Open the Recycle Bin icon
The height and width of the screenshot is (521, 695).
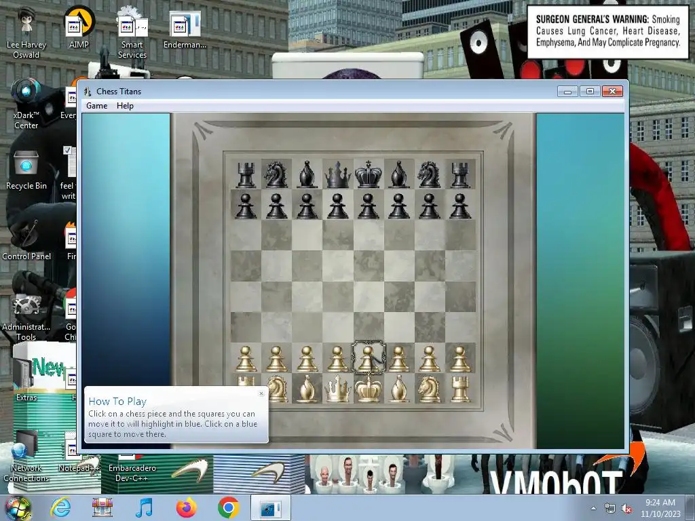pos(26,170)
